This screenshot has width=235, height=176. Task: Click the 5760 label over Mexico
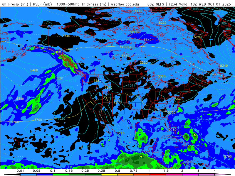coord(120,133)
